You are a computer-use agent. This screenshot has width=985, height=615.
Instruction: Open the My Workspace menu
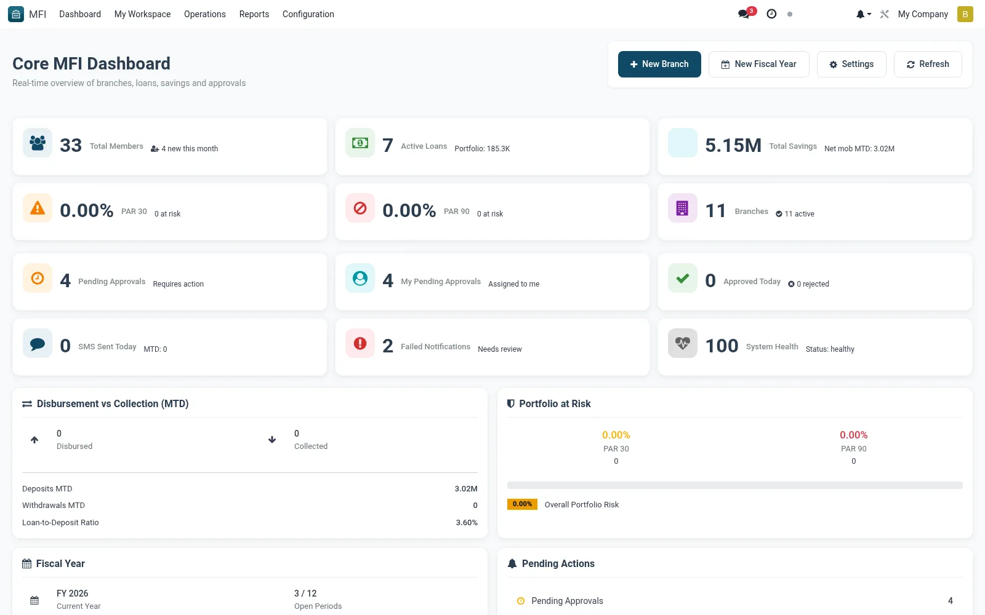click(x=142, y=14)
